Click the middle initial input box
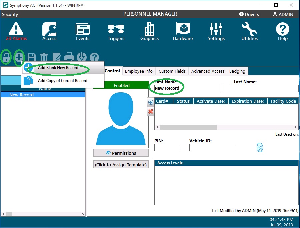This screenshot has height=228, width=300. point(227,89)
